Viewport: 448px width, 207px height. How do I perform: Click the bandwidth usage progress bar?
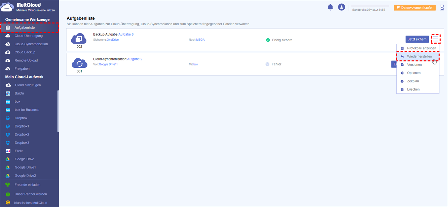click(x=370, y=6)
